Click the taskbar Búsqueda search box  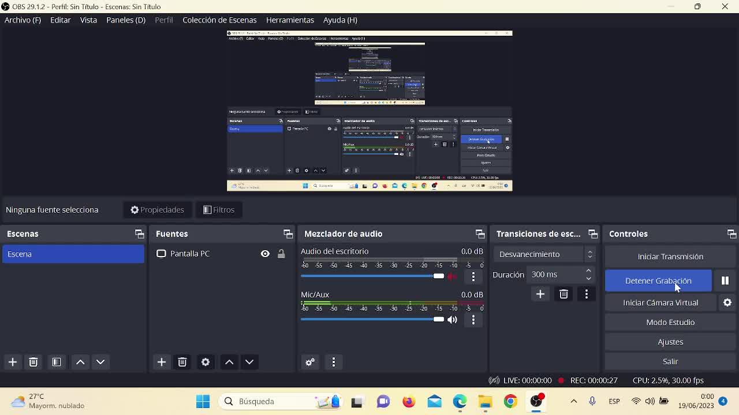(x=281, y=401)
